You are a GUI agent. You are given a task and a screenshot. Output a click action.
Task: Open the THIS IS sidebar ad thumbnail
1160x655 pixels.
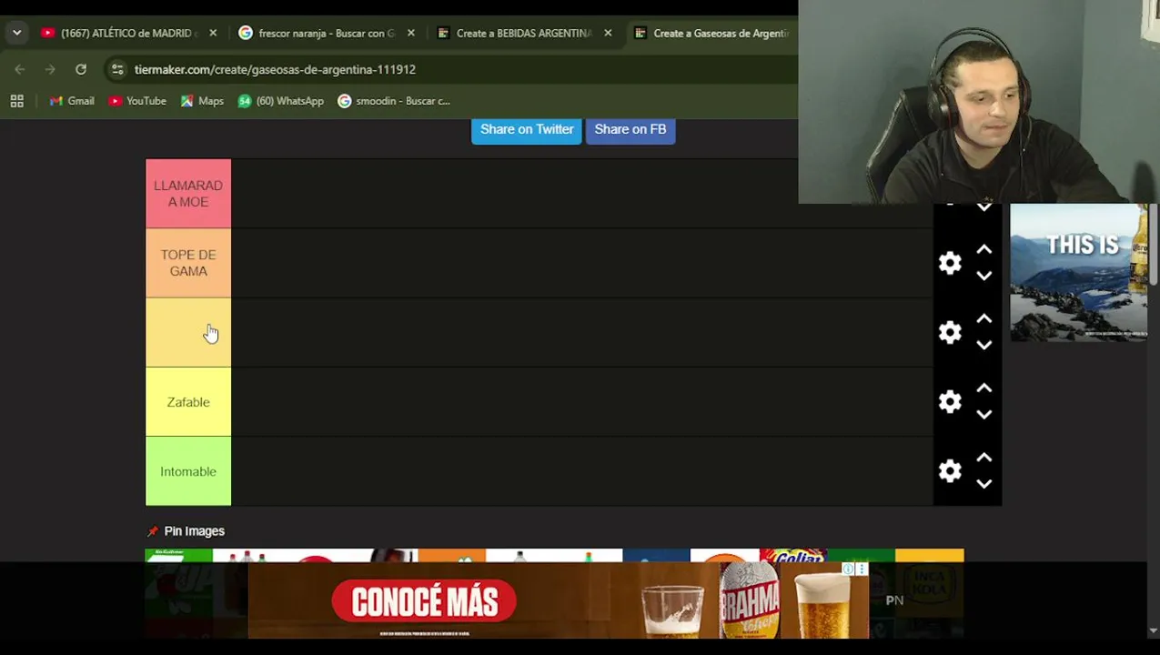[x=1078, y=272]
